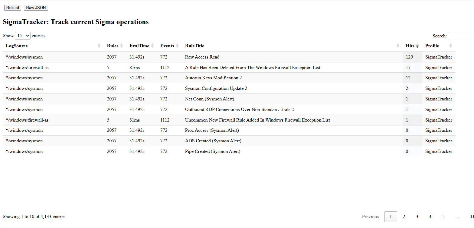The width and height of the screenshot is (474, 228).
Task: Click the EvalTime sort arrows icon
Action: (152, 46)
